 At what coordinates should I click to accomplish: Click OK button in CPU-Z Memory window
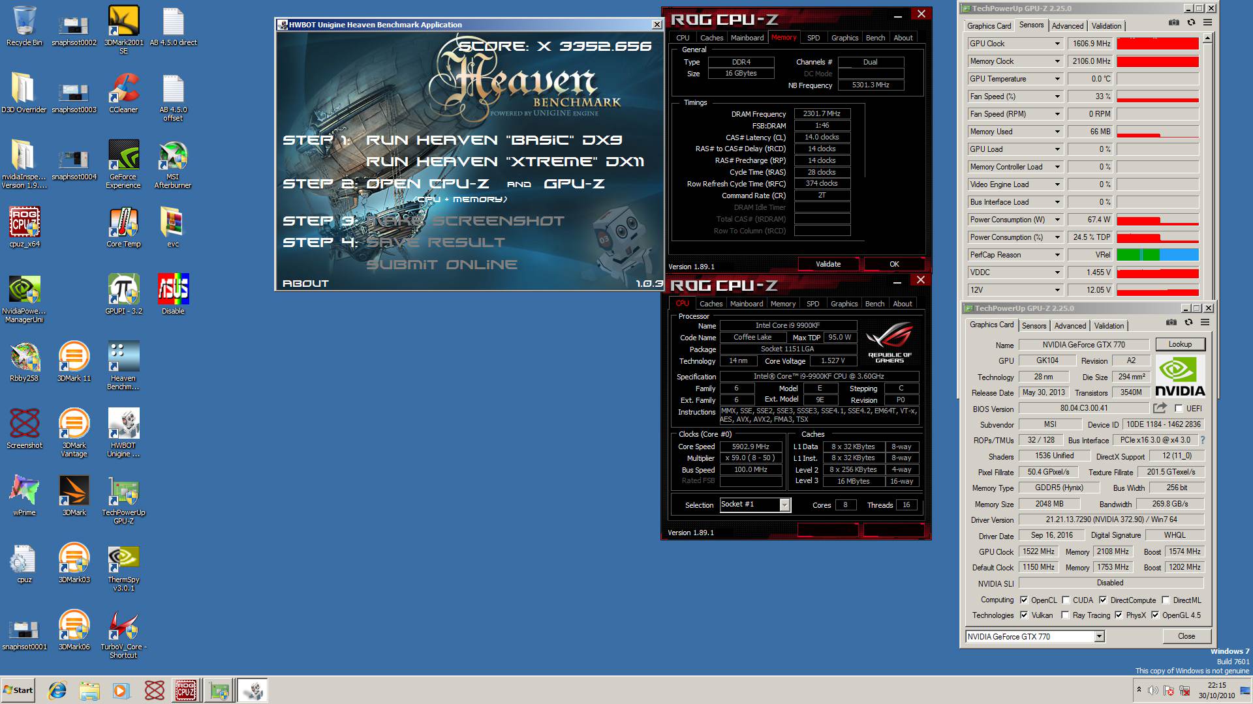click(x=894, y=264)
